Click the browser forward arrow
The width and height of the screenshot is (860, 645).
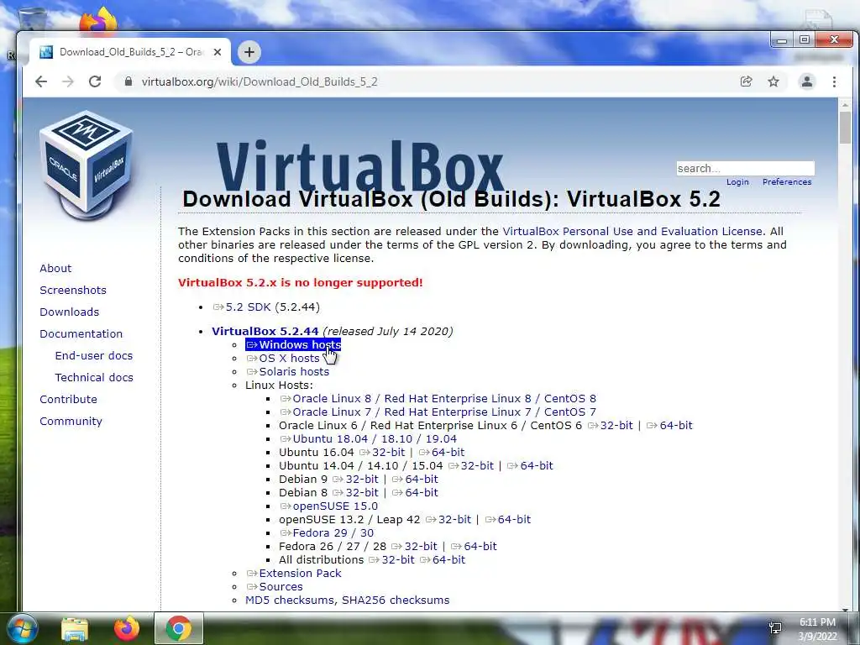68,81
